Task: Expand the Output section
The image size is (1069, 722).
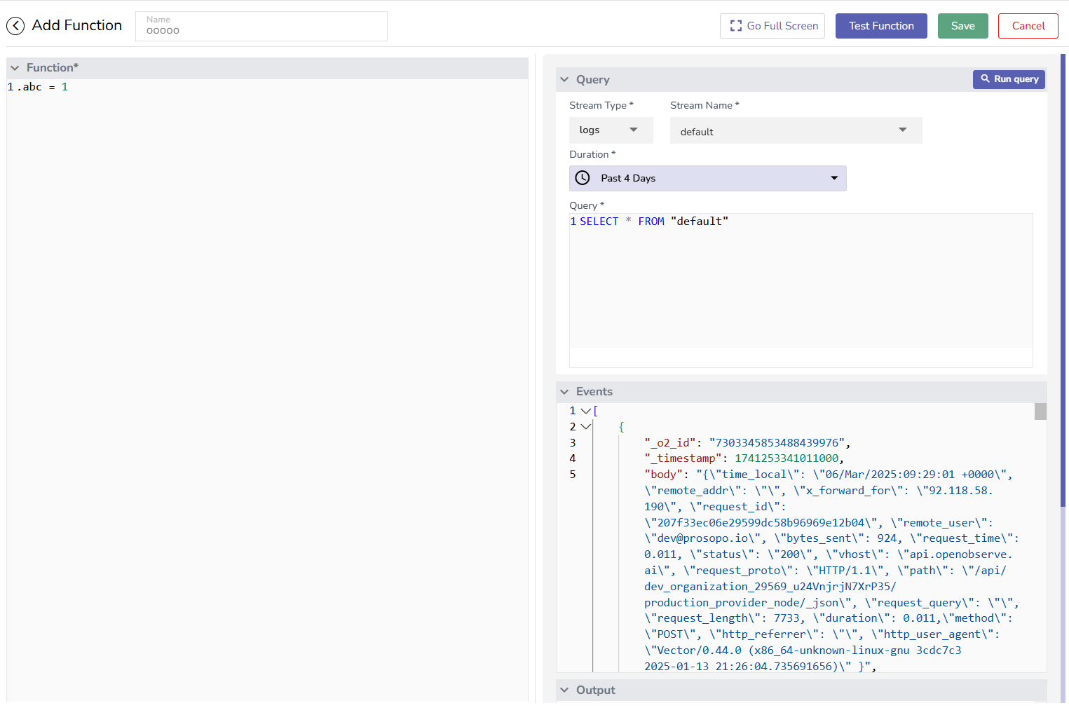Action: pos(565,690)
